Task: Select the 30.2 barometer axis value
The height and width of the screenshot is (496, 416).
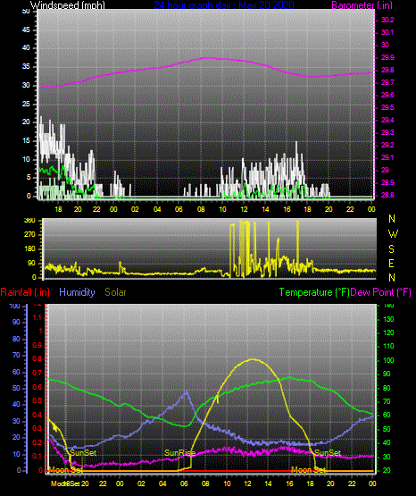Action: [x=387, y=20]
